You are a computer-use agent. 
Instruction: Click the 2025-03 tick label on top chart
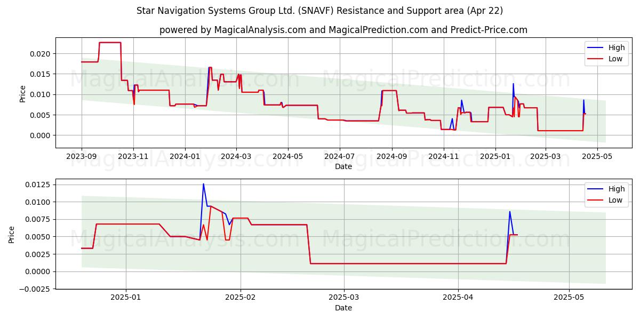(x=546, y=157)
